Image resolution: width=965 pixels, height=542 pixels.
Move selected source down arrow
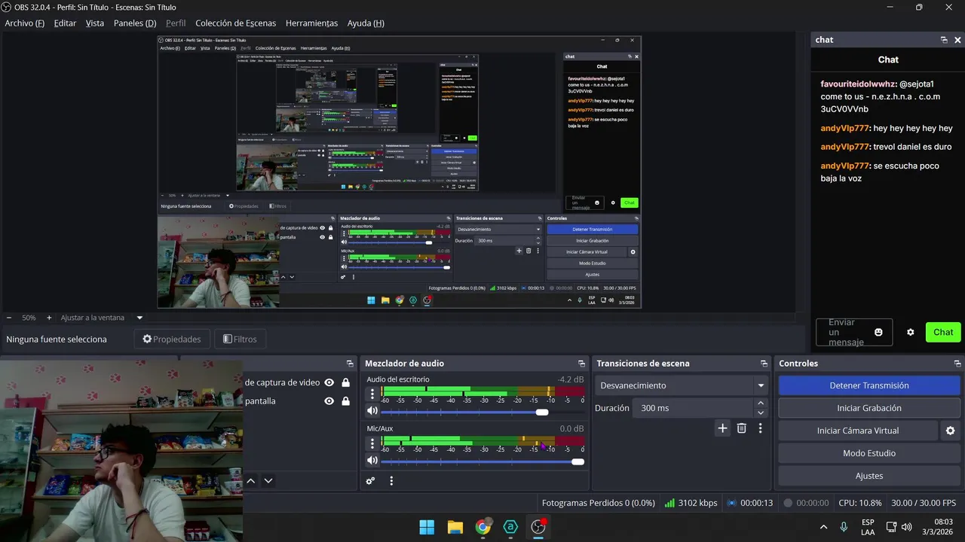[x=268, y=481]
